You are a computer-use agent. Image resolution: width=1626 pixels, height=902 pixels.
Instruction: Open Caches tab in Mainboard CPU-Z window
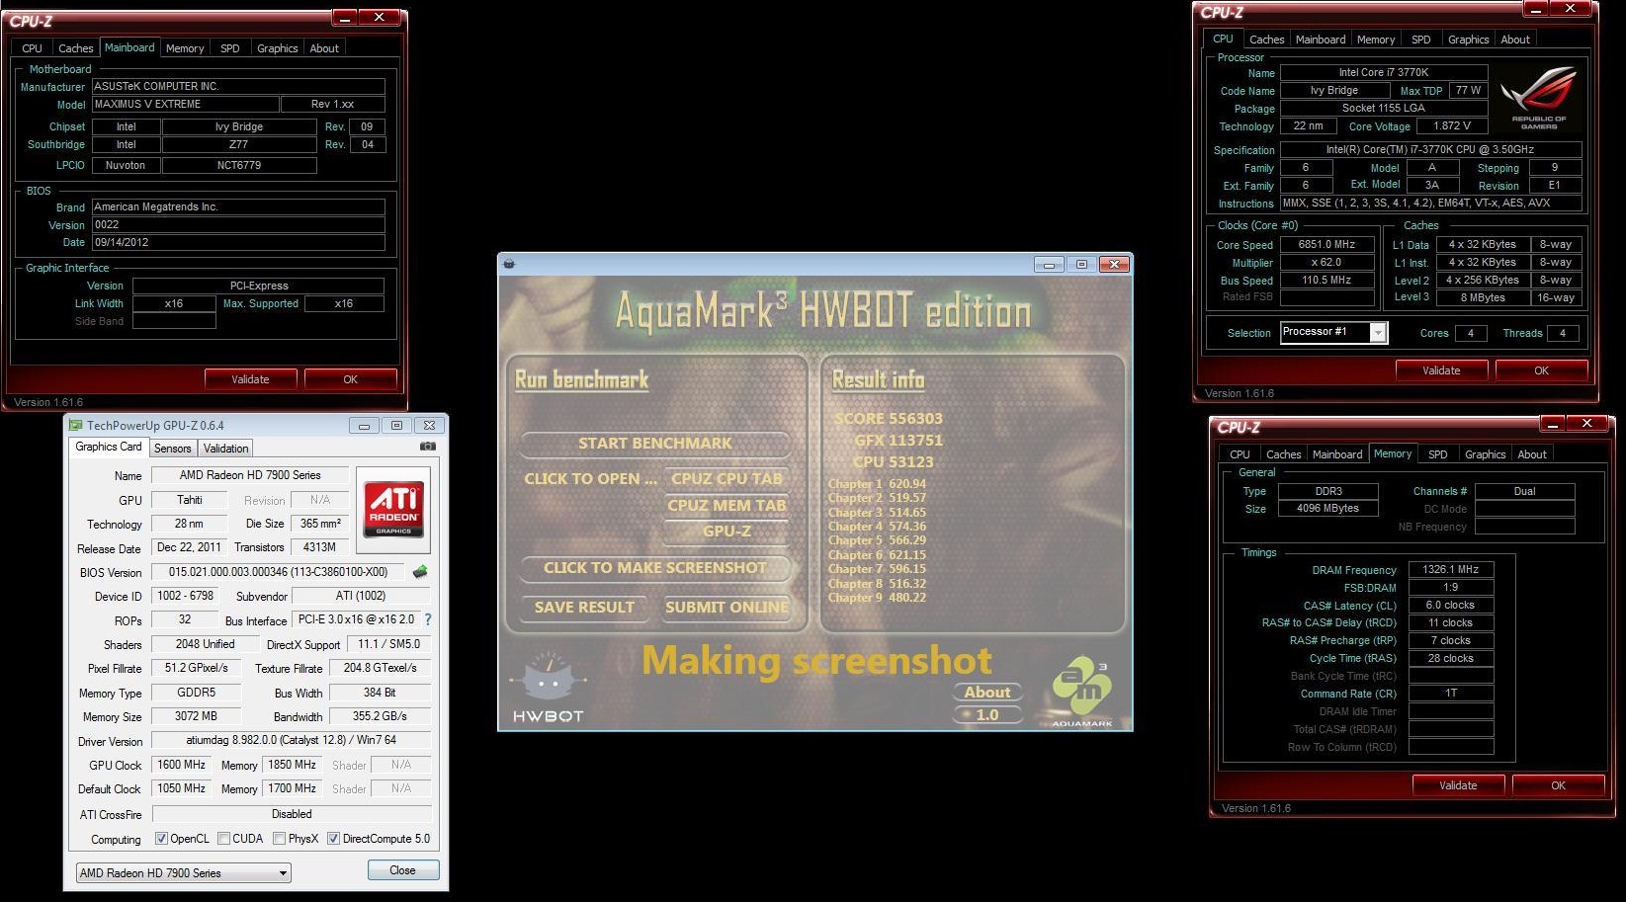(x=76, y=48)
